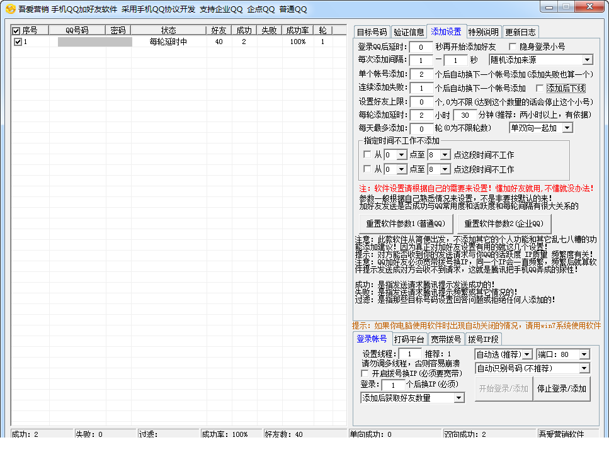Enable 添加后下线 checkbox
The image size is (609, 452).
point(540,88)
